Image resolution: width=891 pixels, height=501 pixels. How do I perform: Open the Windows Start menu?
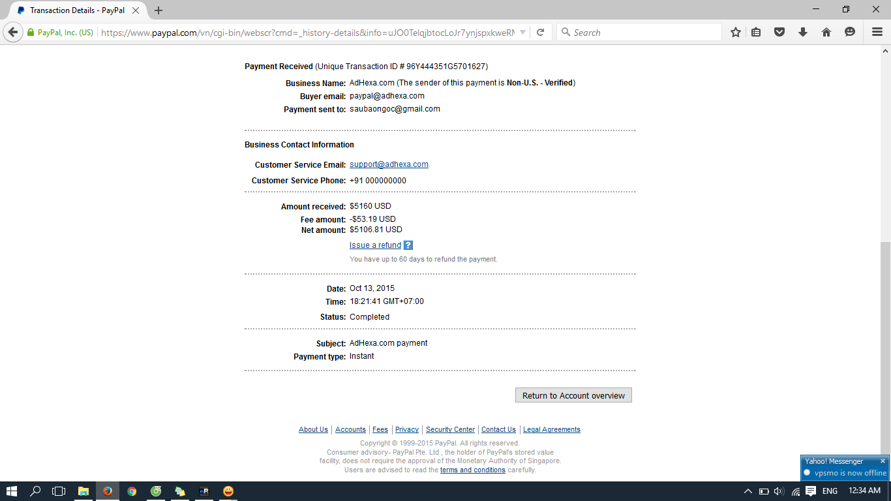(12, 491)
